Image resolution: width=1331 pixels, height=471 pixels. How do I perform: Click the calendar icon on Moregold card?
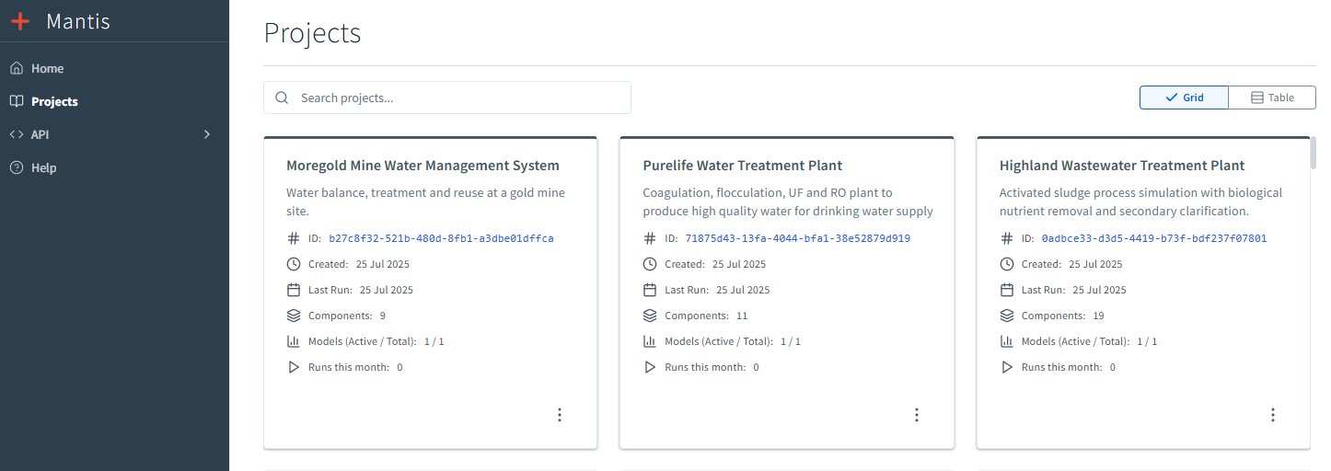294,290
